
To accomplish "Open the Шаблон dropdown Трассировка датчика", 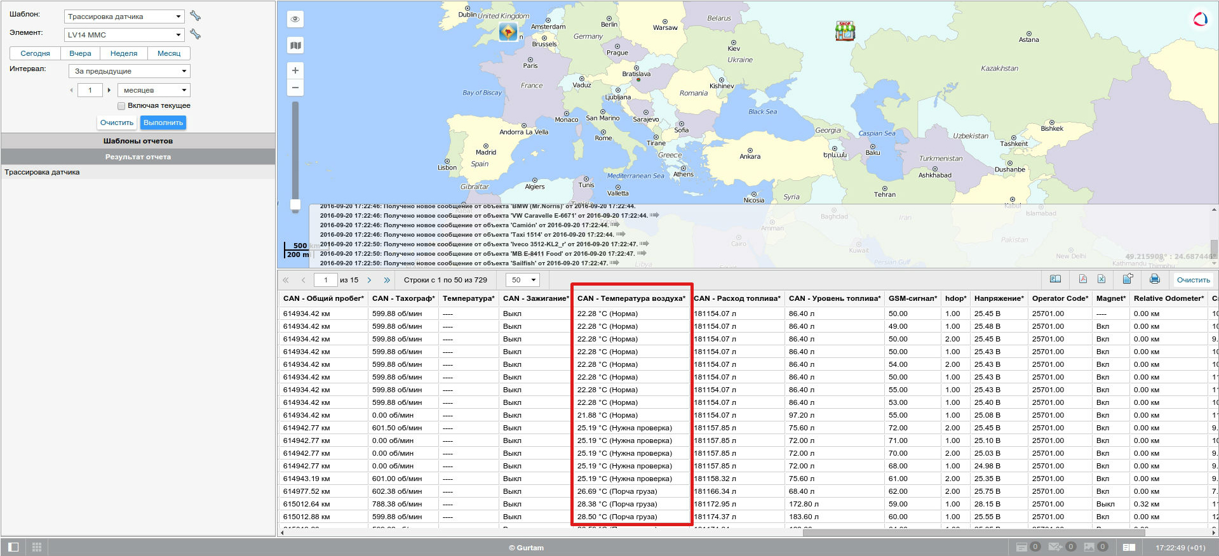I will [124, 17].
